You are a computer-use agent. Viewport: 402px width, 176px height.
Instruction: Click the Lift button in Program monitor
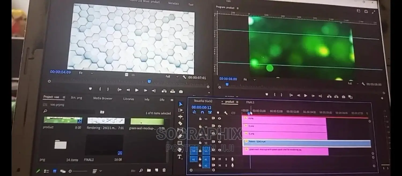tap(329, 96)
